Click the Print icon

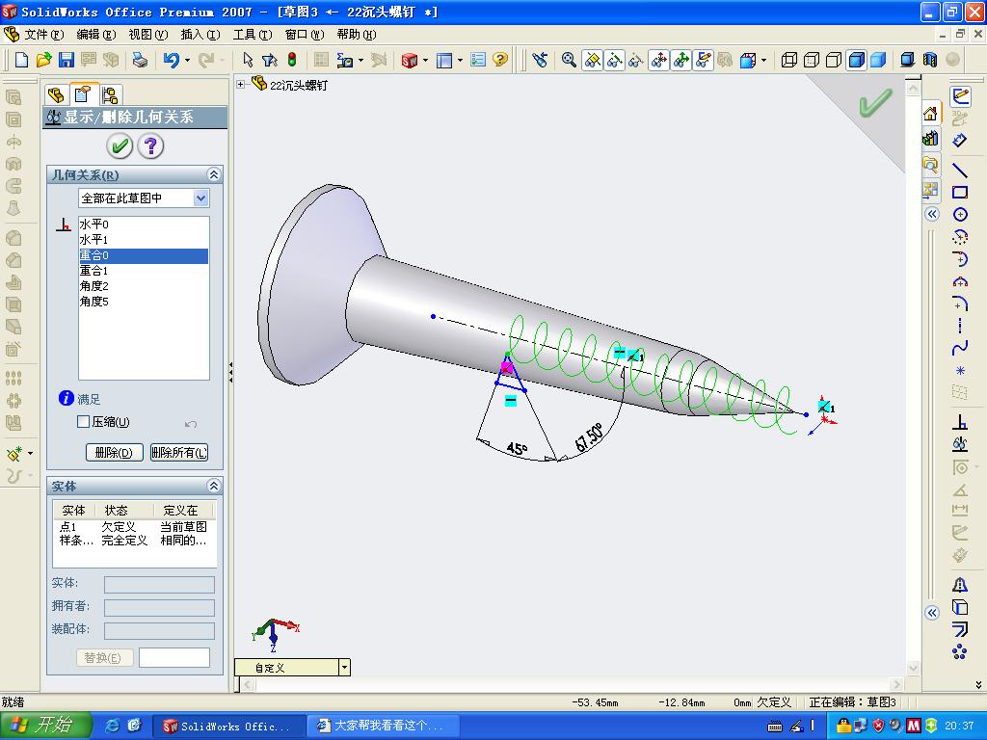pos(139,60)
